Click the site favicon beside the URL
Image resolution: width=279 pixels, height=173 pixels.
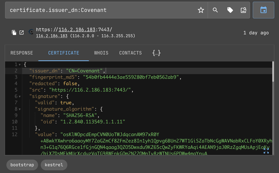click(31, 32)
